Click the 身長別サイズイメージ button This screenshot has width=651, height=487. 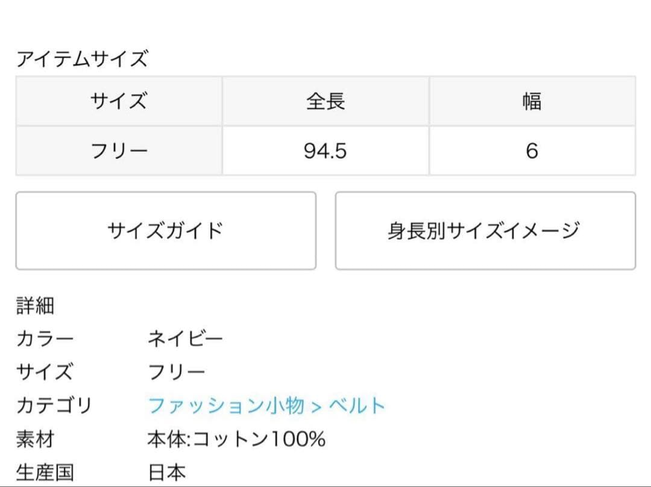coord(485,231)
